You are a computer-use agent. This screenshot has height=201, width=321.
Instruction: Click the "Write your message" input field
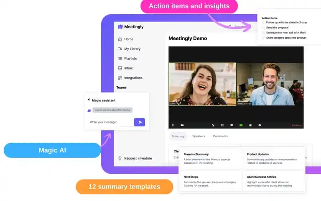point(110,122)
